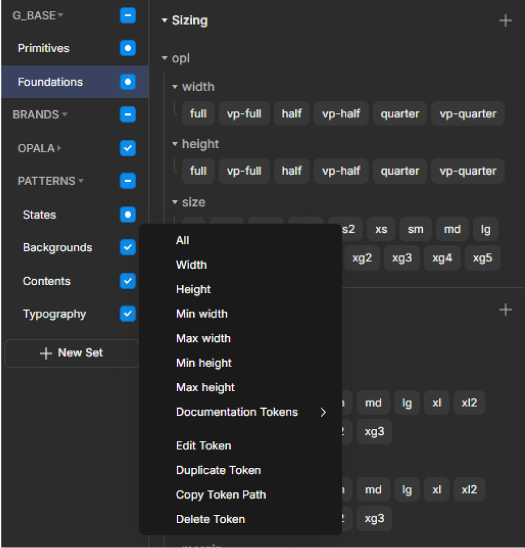Uncheck the Backgrounds token set
Viewport: 525px width, 548px height.
tap(128, 248)
